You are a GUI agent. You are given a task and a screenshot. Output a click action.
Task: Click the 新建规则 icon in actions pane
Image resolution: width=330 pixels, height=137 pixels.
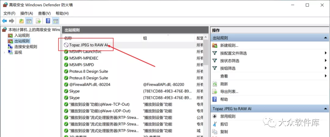tap(215, 46)
